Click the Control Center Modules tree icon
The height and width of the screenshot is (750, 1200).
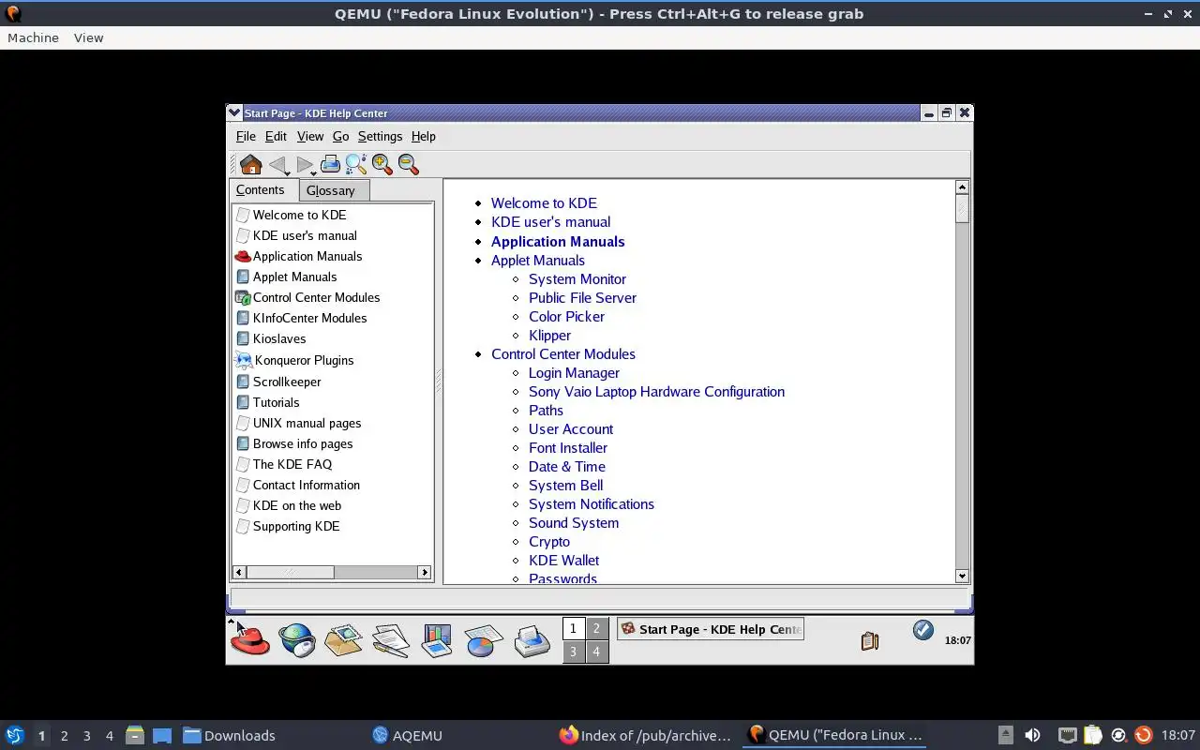pos(243,297)
